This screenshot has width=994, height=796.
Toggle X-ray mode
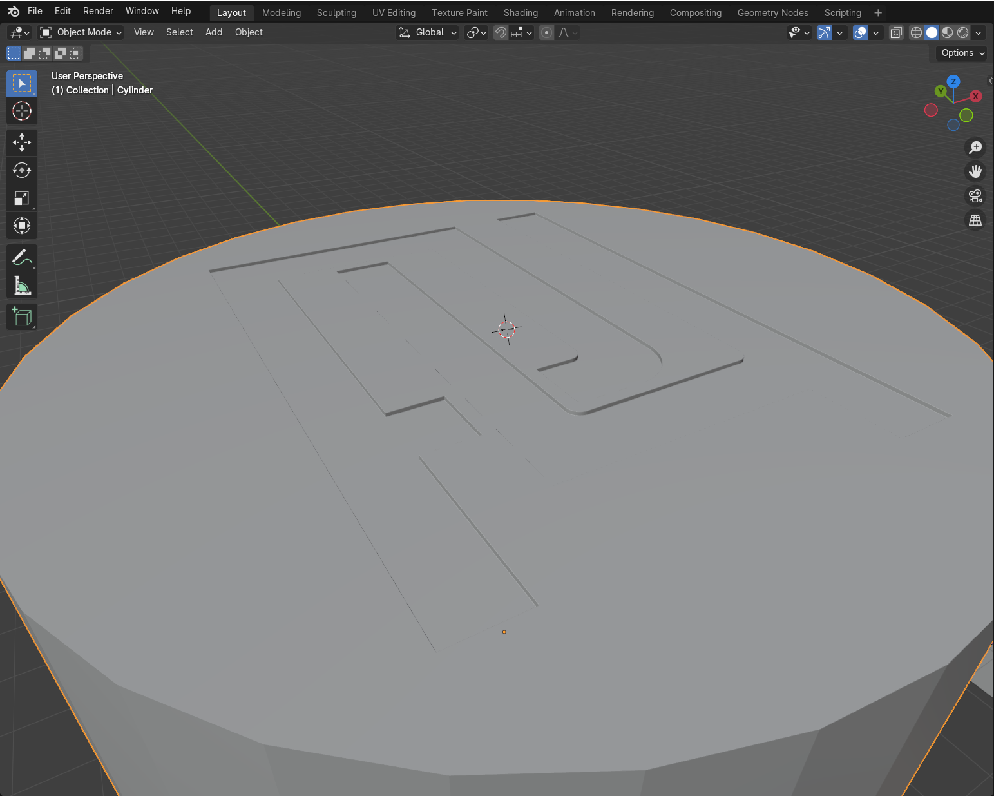tap(896, 32)
